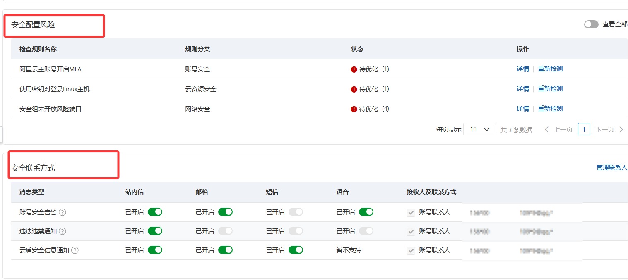This screenshot has height=280, width=628.
Task: Click help icon beside 违法违禁通知
Action: (x=63, y=231)
